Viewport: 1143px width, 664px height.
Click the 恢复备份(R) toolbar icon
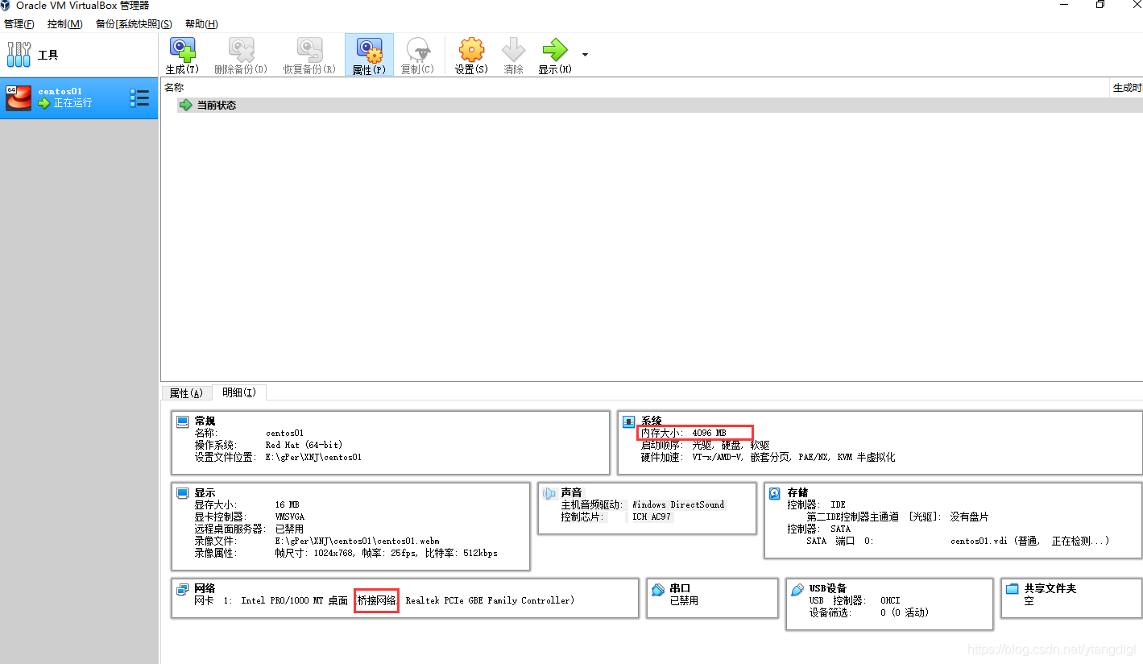(309, 50)
